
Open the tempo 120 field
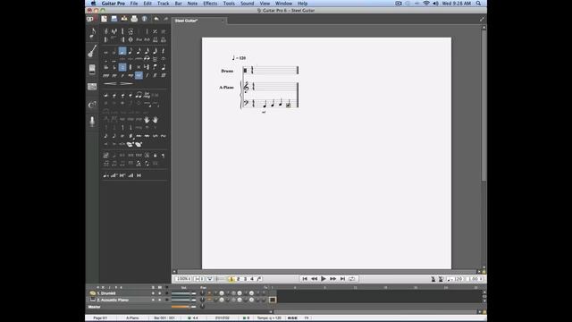coord(455,279)
